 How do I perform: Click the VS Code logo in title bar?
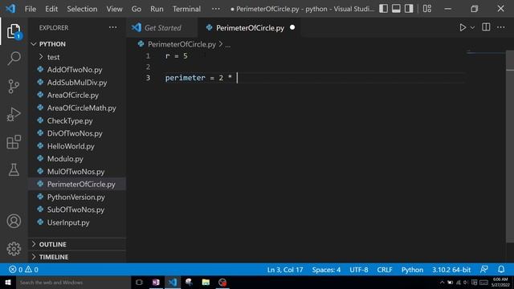10,9
